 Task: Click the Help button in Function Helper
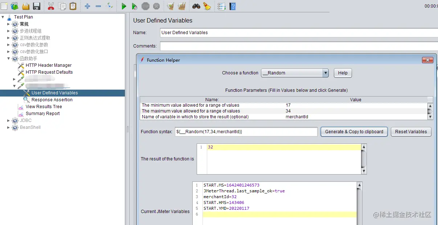[x=343, y=73]
